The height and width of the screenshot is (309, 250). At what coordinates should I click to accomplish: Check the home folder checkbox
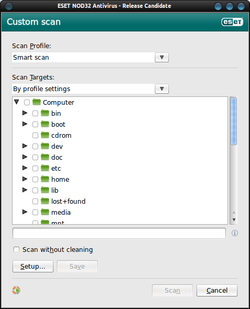(x=35, y=179)
